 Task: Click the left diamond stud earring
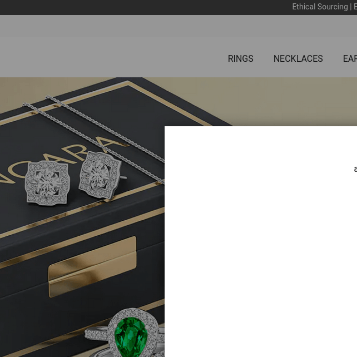click(x=47, y=183)
